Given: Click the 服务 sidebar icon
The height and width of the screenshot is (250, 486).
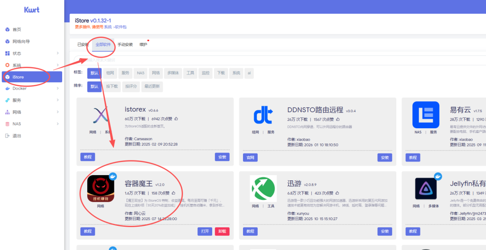Looking at the screenshot, I should point(8,100).
